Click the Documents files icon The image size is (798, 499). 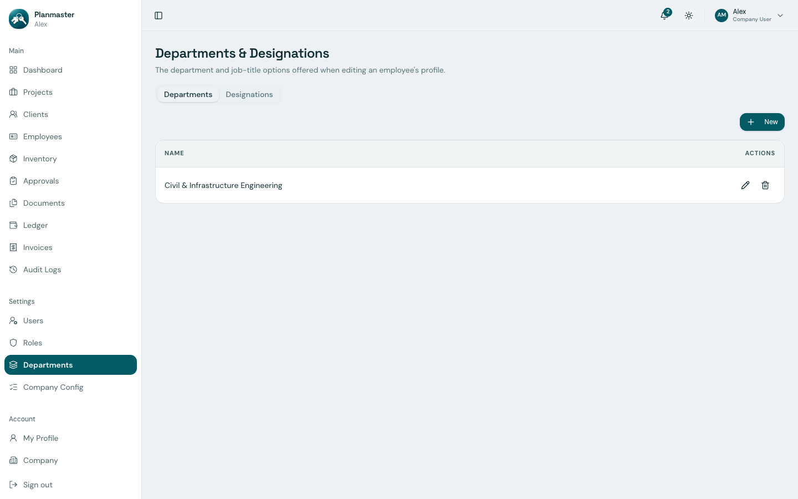[x=13, y=203]
